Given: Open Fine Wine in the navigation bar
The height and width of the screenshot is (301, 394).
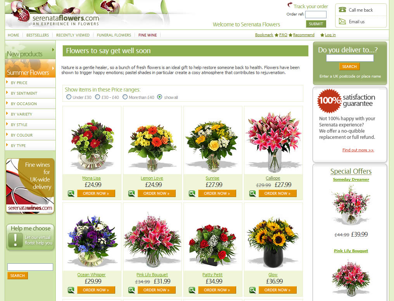Looking at the screenshot, I should coord(147,35).
